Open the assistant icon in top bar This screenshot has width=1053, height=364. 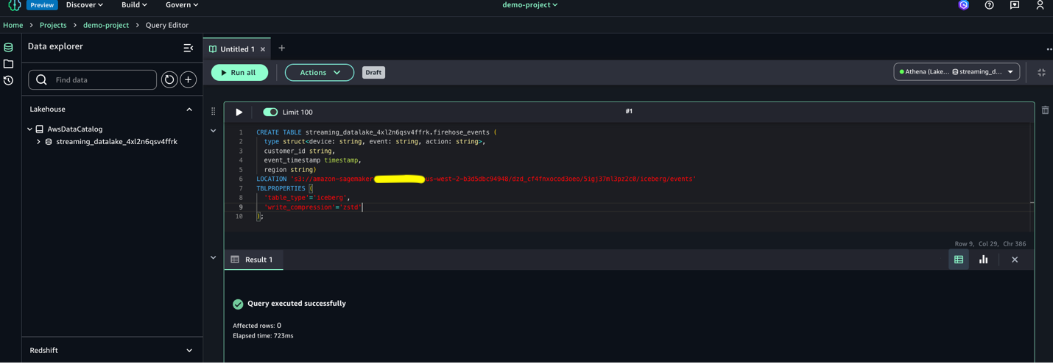tap(964, 5)
